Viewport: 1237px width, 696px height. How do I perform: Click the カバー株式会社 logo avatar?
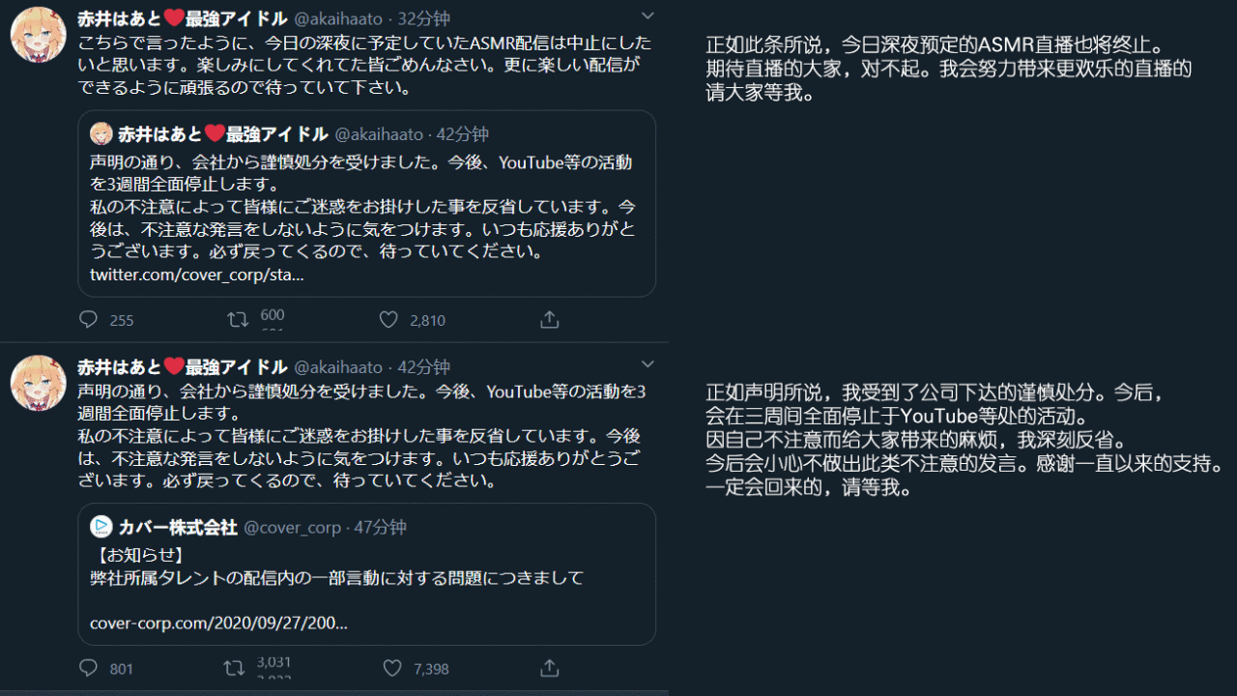[x=101, y=527]
